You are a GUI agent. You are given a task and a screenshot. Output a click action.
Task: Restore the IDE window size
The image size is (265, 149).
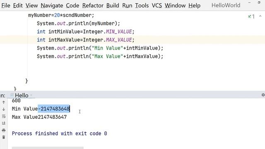pos(259,2)
